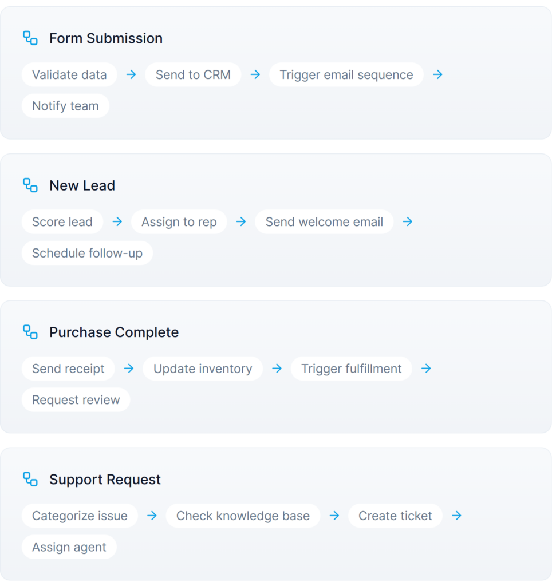Click the workflow icon beside Purchase Complete

30,332
